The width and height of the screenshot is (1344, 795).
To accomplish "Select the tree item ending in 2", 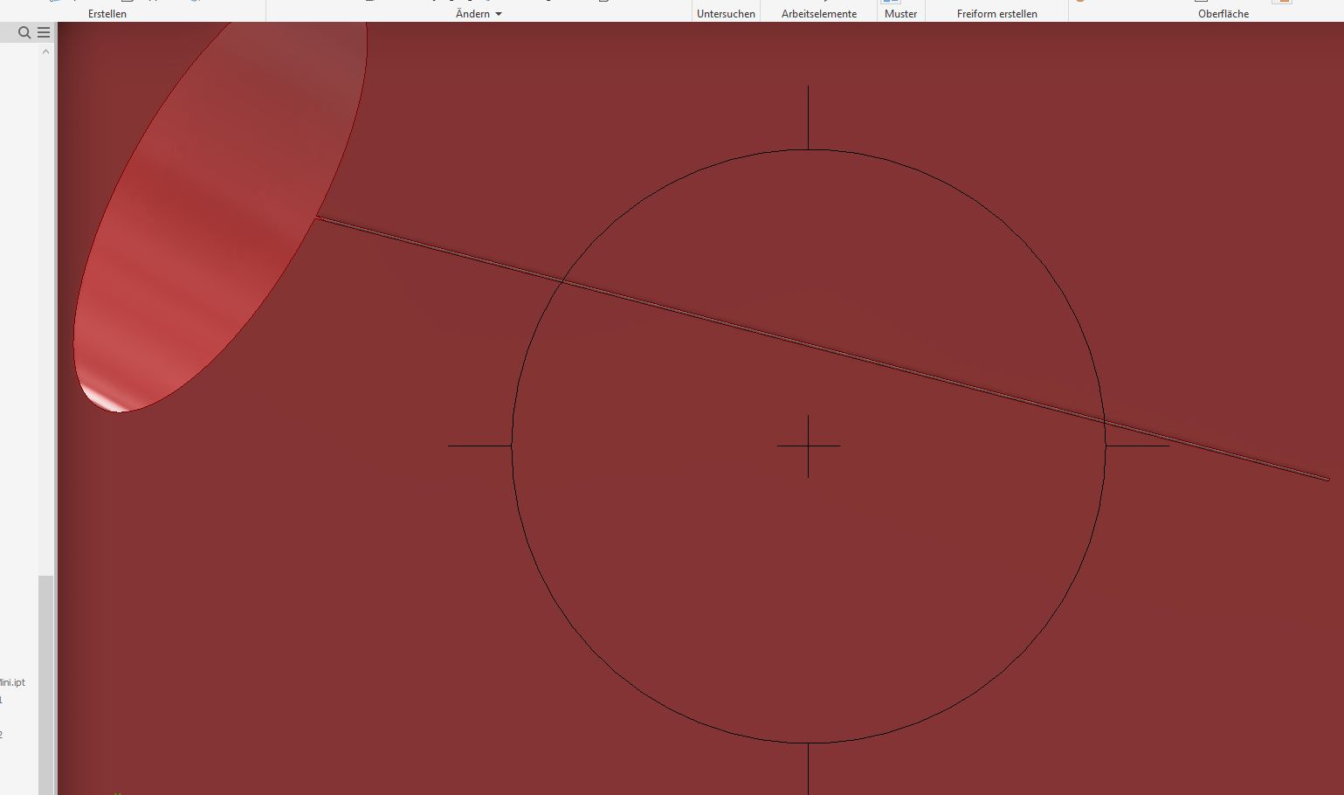I will pyautogui.click(x=2, y=735).
